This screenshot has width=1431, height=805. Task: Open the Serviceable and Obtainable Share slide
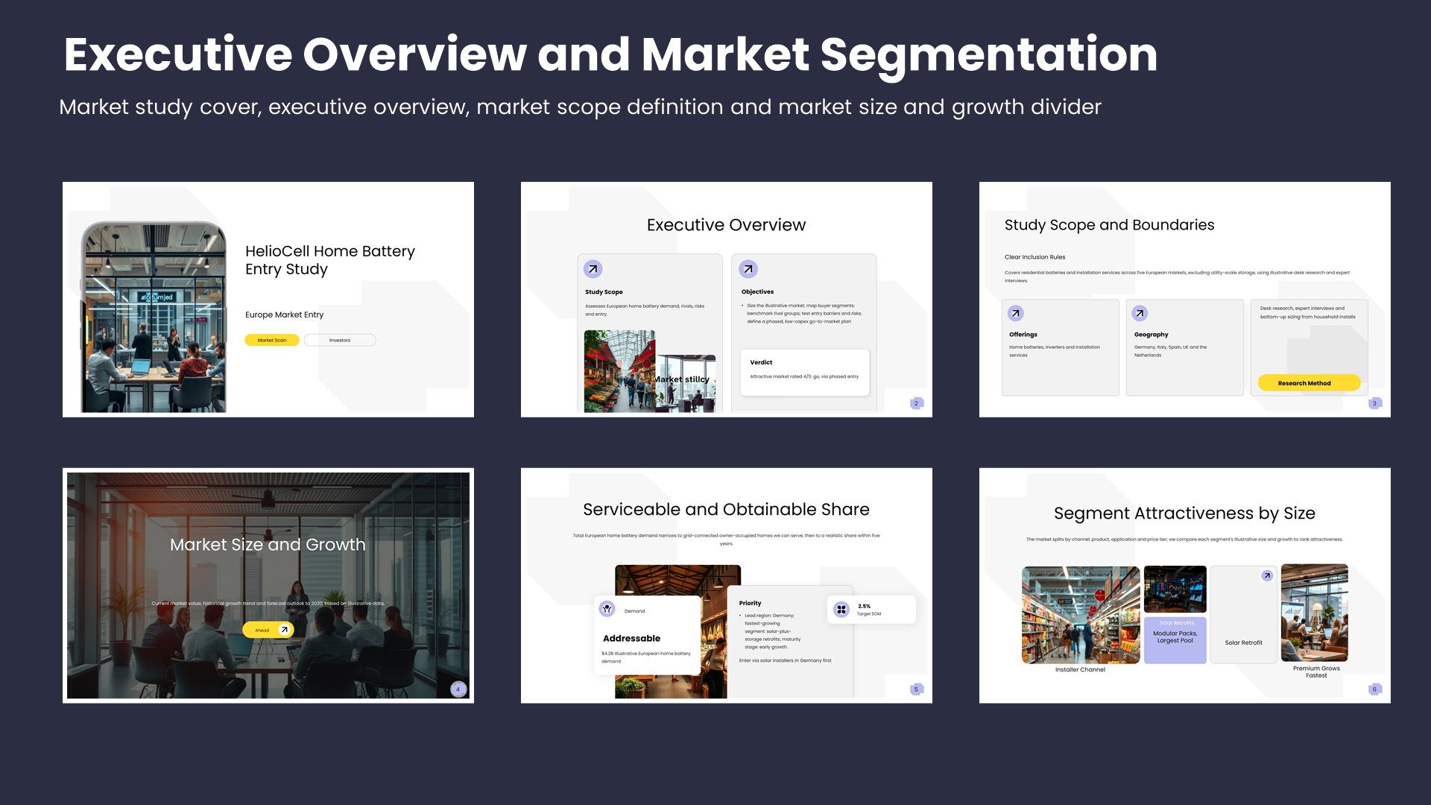(727, 586)
